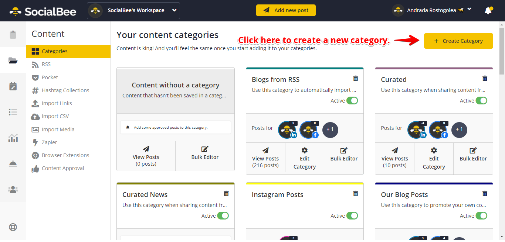Click the SocialBee logo
This screenshot has width=505, height=242.
coord(43,11)
